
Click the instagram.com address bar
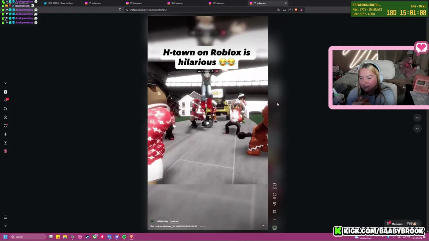[201, 10]
